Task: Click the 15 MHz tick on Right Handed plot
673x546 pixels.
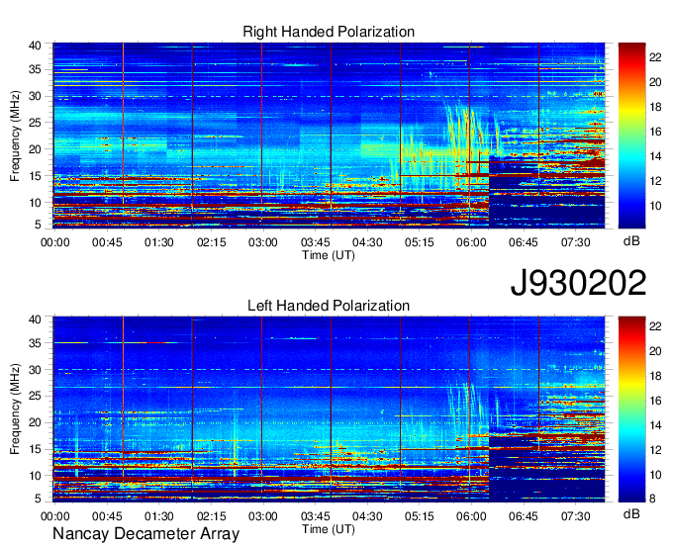Action: click(35, 176)
